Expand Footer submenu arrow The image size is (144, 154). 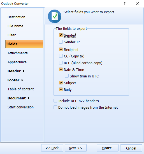tap(22, 80)
